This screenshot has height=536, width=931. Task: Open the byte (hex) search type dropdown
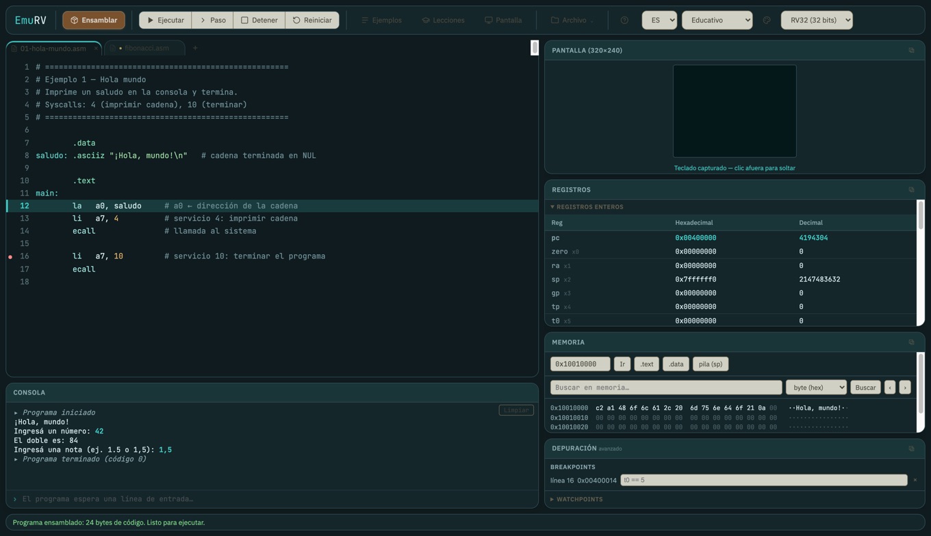click(x=816, y=388)
